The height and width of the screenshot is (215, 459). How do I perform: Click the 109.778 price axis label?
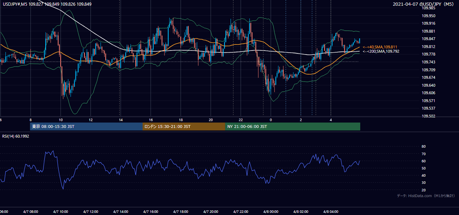[x=428, y=54]
